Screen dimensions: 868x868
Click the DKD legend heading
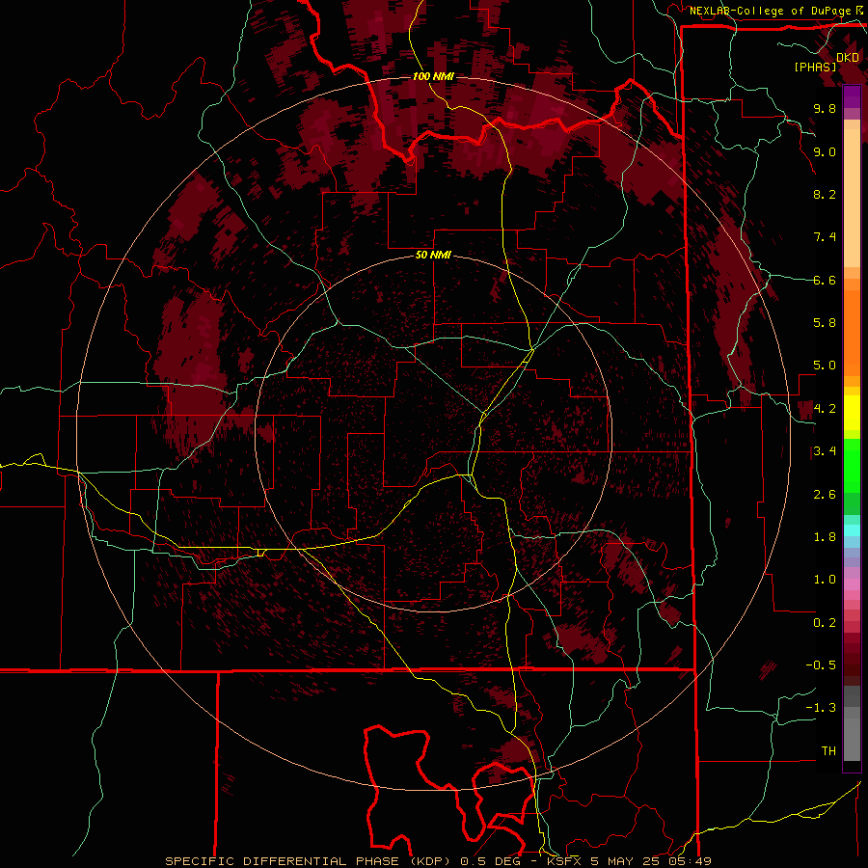point(848,58)
